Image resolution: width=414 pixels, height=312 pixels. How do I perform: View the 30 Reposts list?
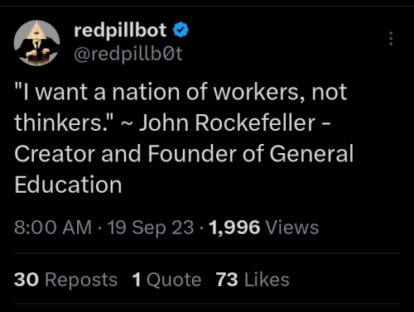tap(65, 280)
